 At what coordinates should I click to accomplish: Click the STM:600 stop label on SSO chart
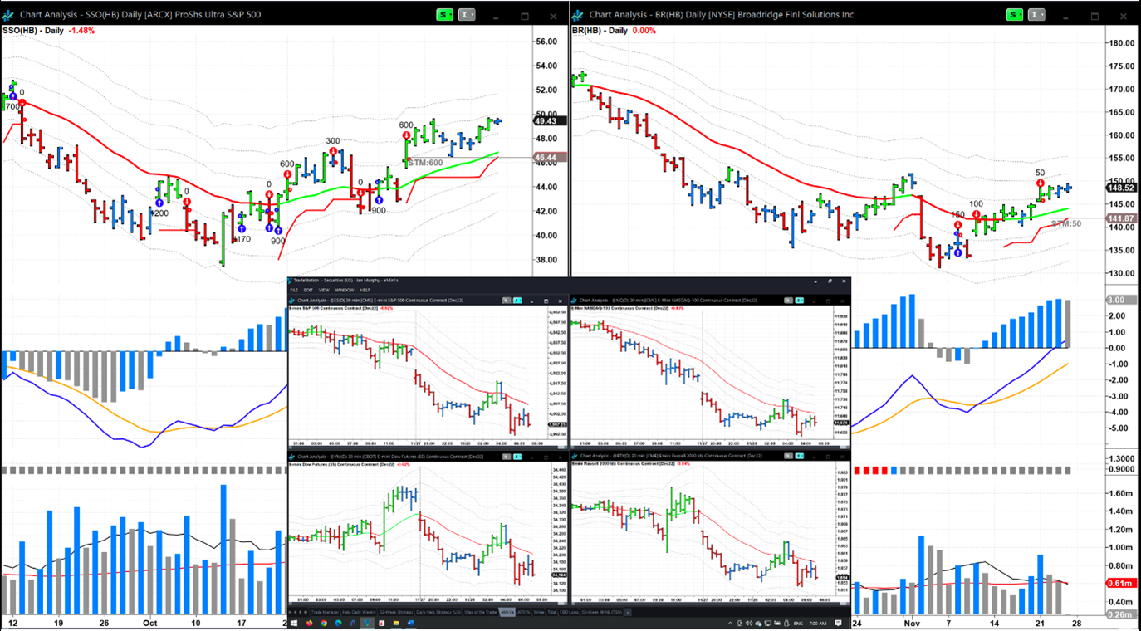(425, 163)
